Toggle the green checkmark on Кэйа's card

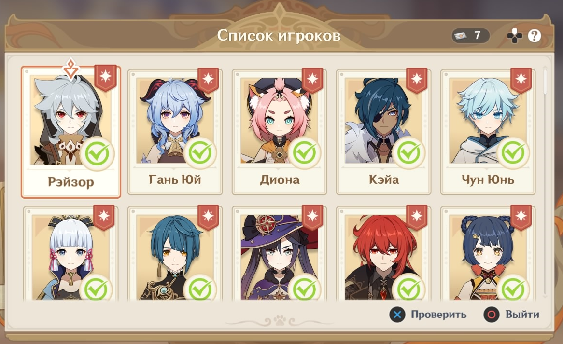coord(408,153)
